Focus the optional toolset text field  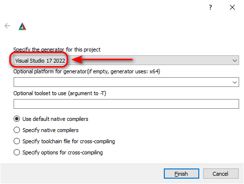126,104
